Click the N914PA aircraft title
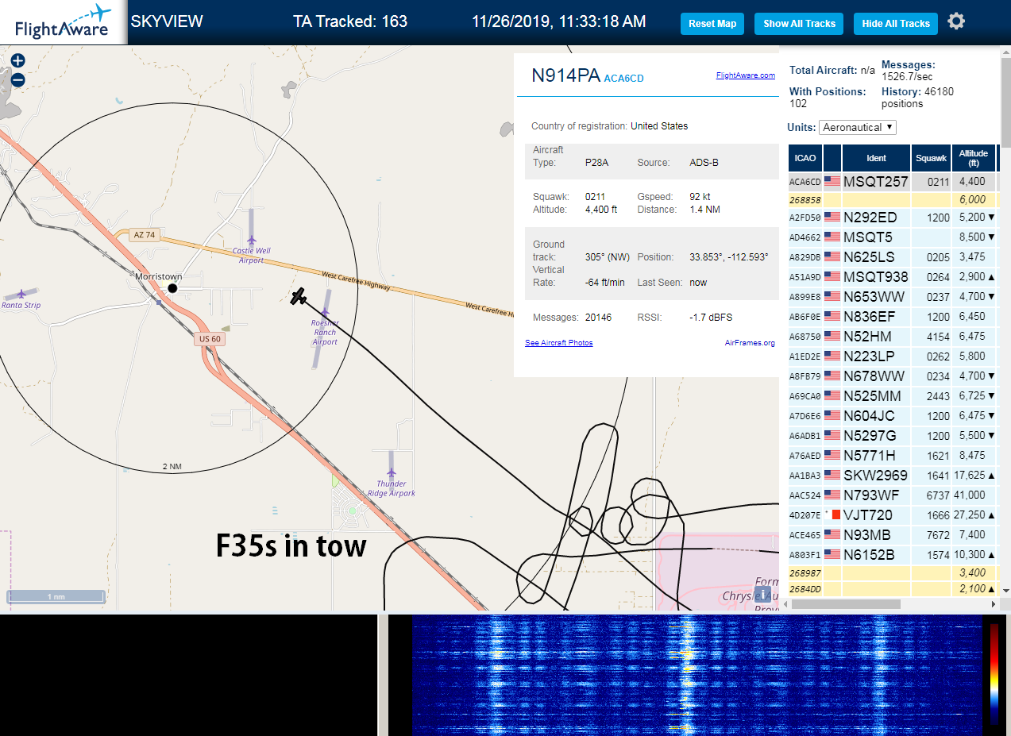The width and height of the screenshot is (1011, 736). (x=565, y=75)
